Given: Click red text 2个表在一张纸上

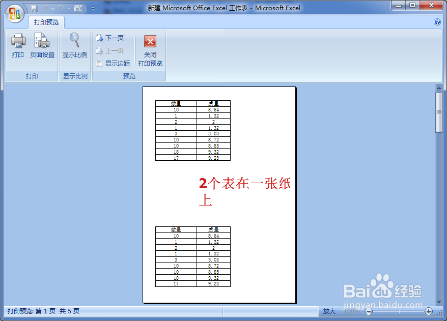Looking at the screenshot, I should 244,191.
